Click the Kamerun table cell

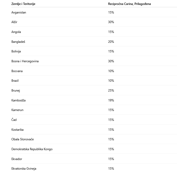click(17, 110)
